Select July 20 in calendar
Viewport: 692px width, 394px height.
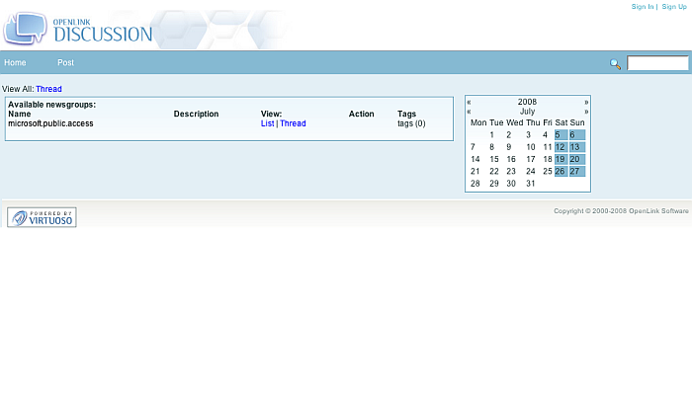coord(576,159)
